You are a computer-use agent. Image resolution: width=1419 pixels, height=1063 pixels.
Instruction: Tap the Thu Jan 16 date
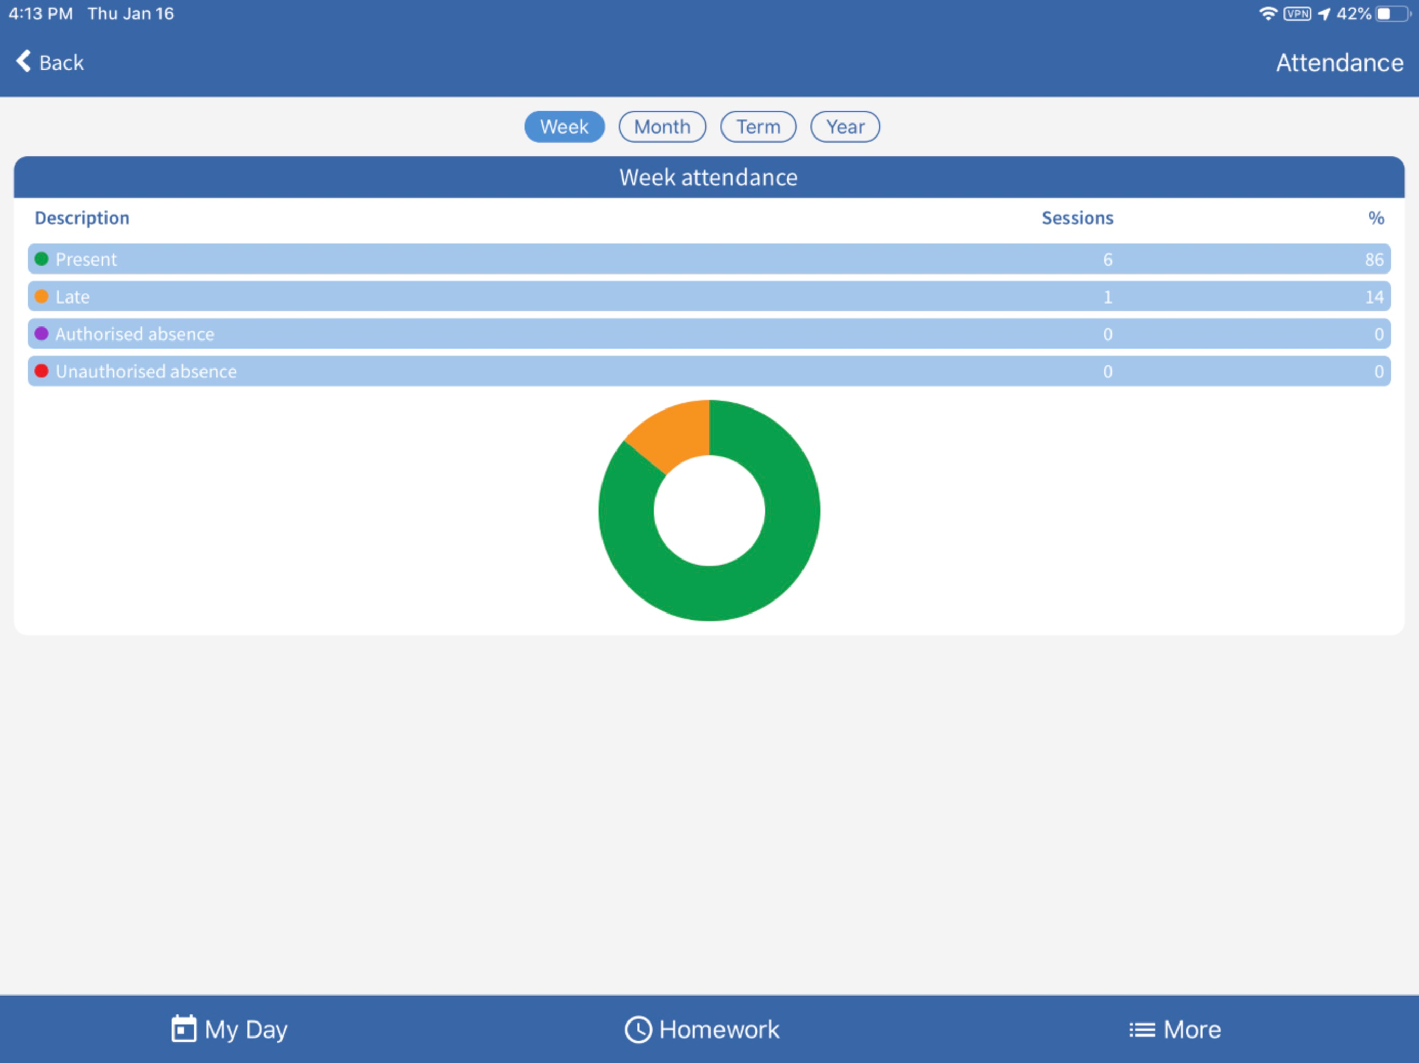tap(131, 13)
